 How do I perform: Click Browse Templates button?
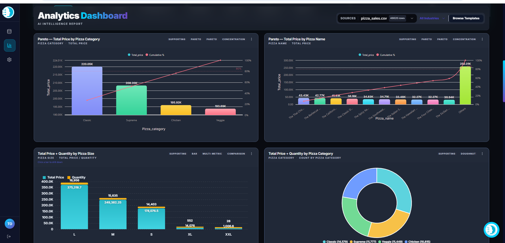[466, 18]
